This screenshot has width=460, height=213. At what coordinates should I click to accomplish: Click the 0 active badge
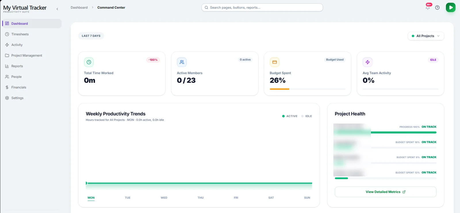tap(245, 60)
